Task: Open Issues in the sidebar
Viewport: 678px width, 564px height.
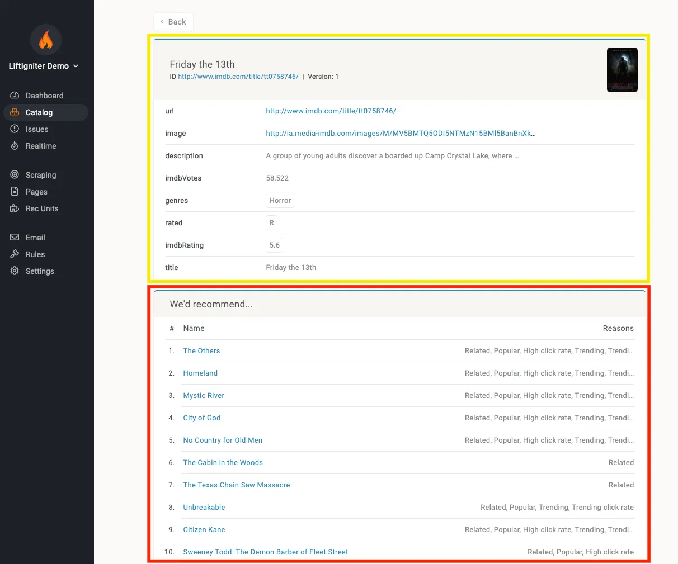Action: click(46, 129)
